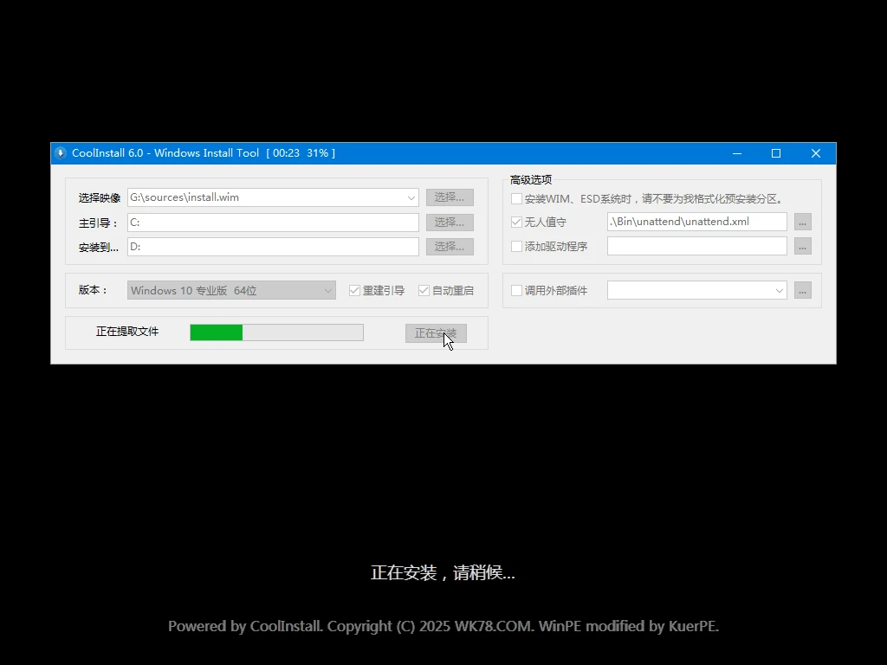
Task: Click 选择 beside the install image field
Action: (x=450, y=197)
